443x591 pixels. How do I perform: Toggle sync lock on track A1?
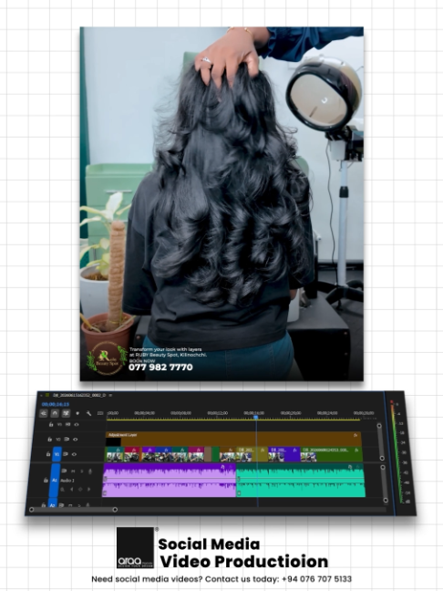tap(64, 471)
